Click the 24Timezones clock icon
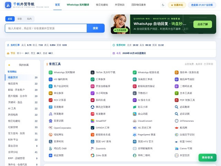Screen dimensions: 221x166 (x=176, y=121)
